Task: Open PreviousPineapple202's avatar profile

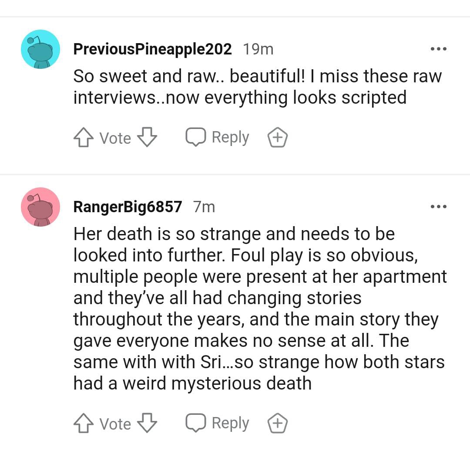Action: (x=40, y=49)
